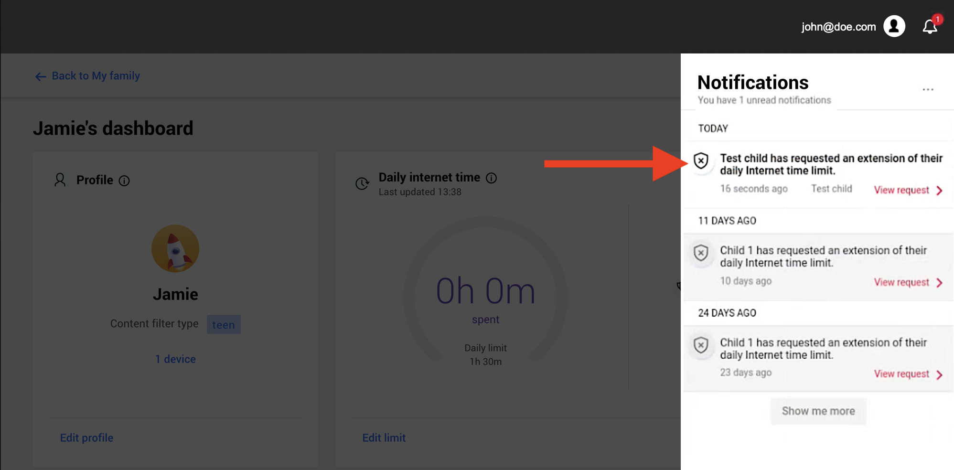Expand the 24-days-ago request via its chevron
This screenshot has width=954, height=470.
(x=939, y=374)
